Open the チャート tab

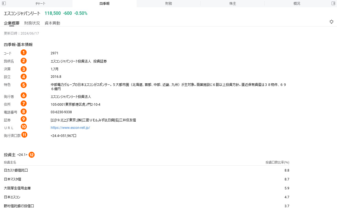click(40, 4)
